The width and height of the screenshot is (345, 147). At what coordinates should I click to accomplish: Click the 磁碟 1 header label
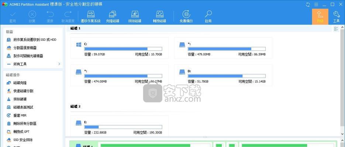(x=76, y=28)
